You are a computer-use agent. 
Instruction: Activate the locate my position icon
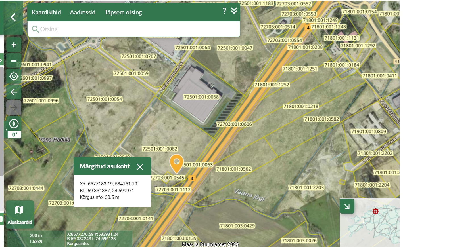tap(14, 77)
